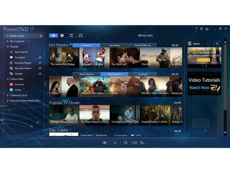This screenshot has width=230, height=173.
Task: Open Stranger Things Season 1 thumbnail
Action: tap(64, 115)
